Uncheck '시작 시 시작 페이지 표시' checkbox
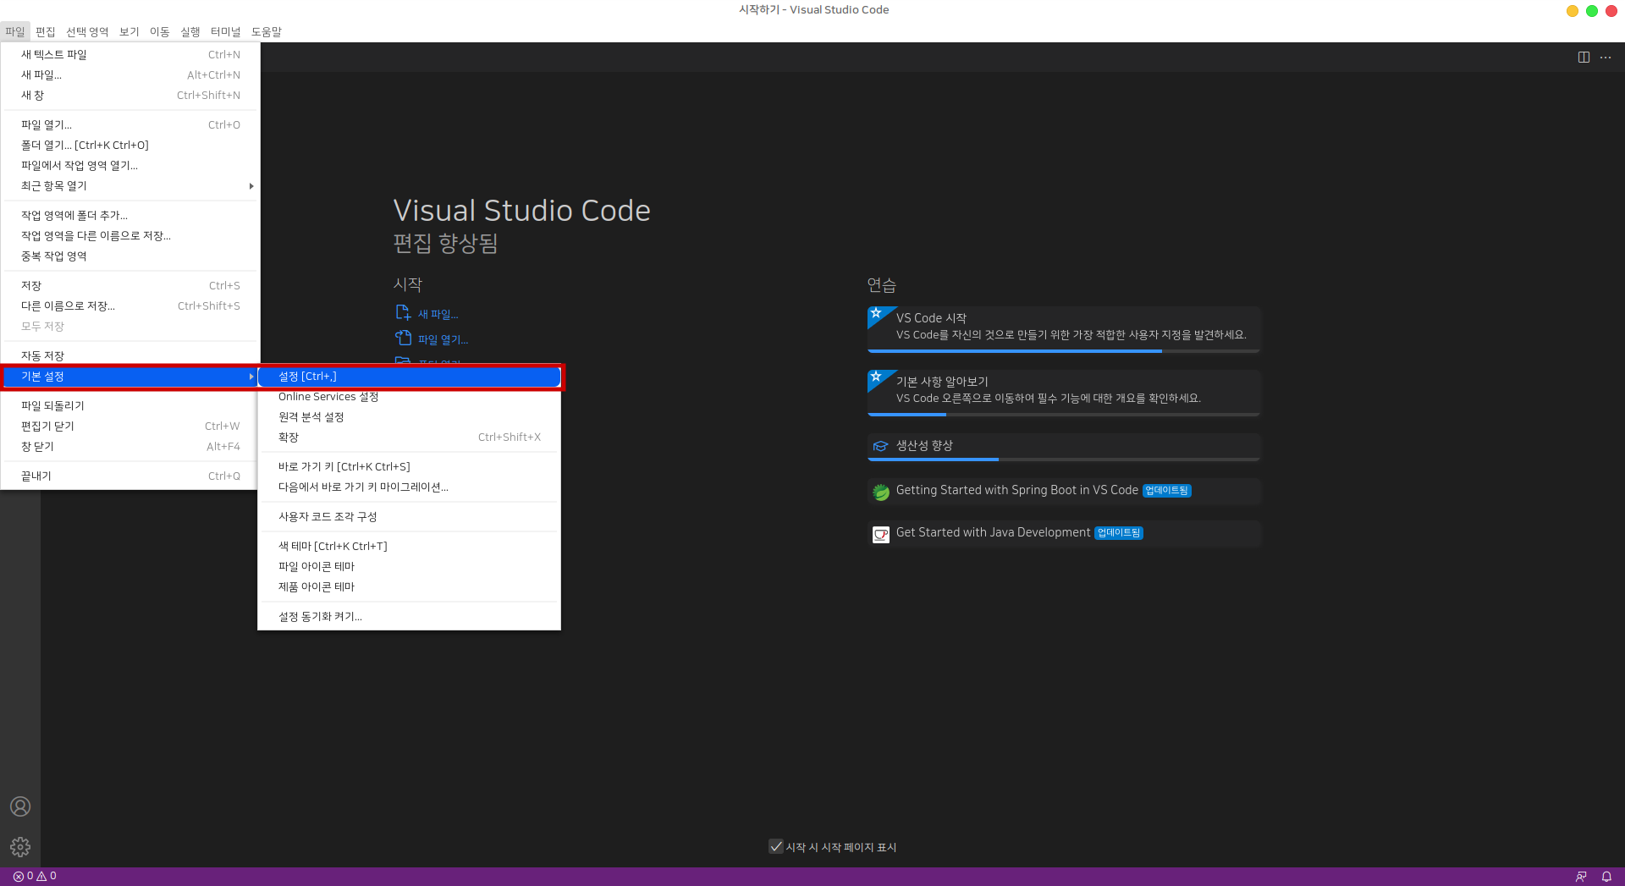This screenshot has height=886, width=1625. click(775, 846)
